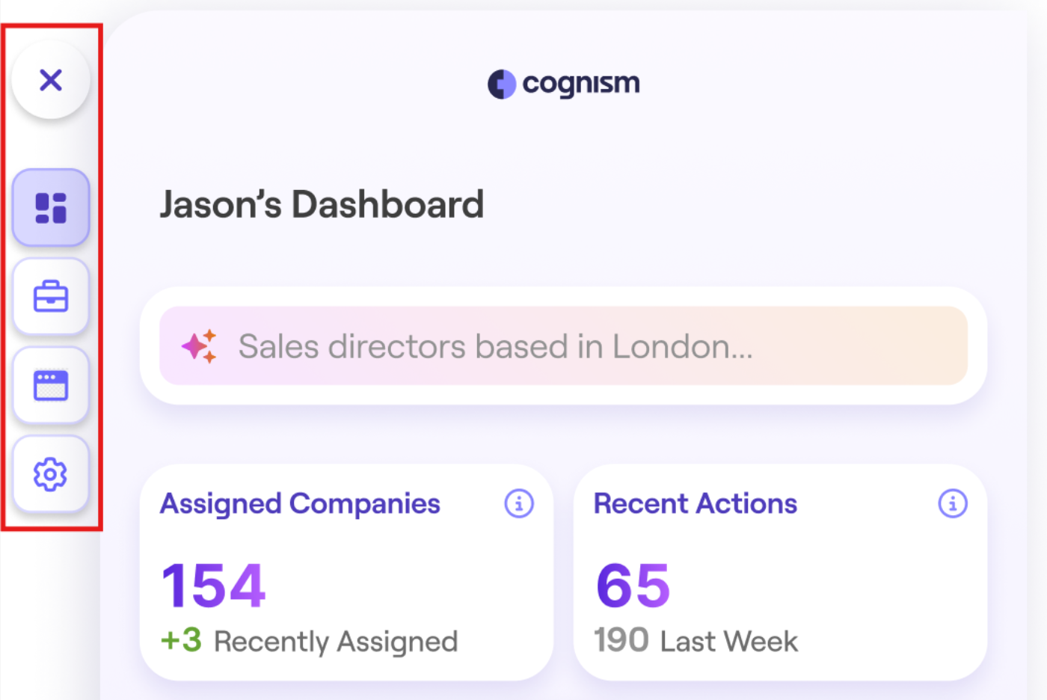This screenshot has height=700, width=1047.
Task: Click the AI sparkle icon in search bar
Action: click(199, 346)
